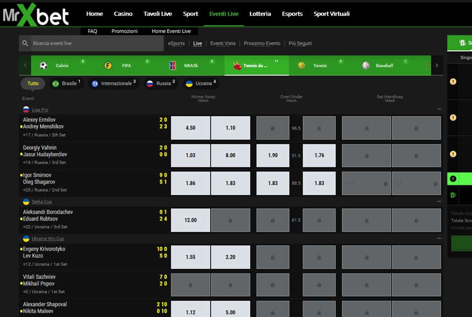Filter events by Ucraina
Viewport: 472px width, 317px height.
(x=201, y=83)
